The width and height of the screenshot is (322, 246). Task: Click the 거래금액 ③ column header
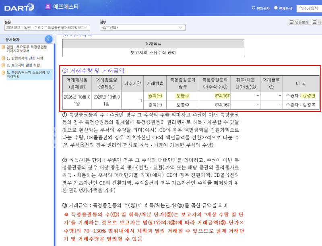coord(271,83)
